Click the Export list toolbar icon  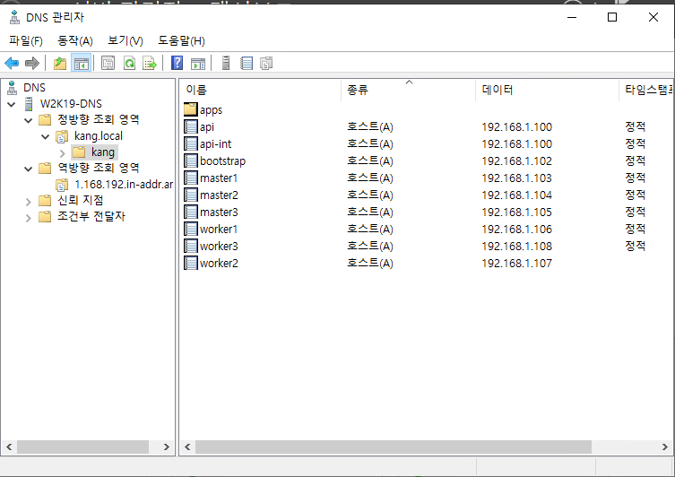[x=150, y=64]
